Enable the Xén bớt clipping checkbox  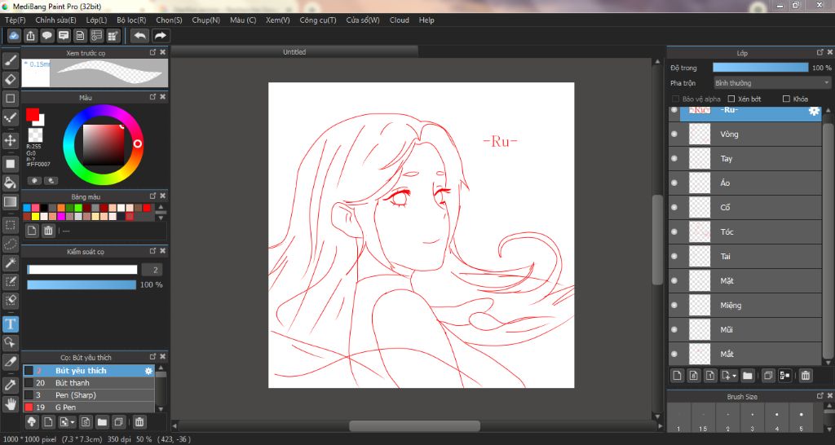(x=731, y=99)
